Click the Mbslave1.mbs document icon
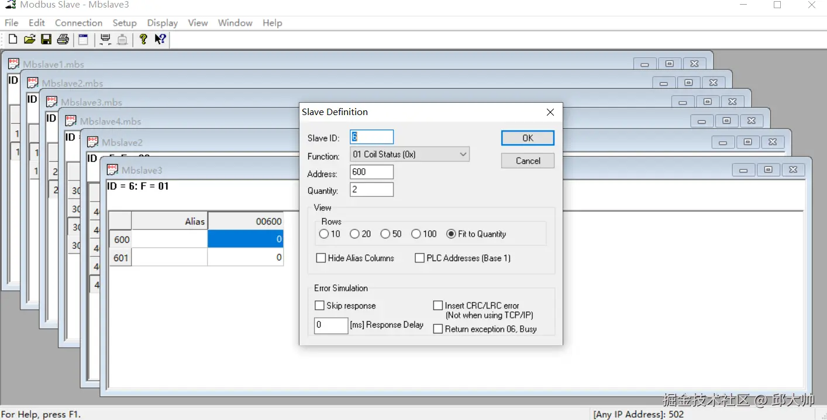This screenshot has width=827, height=420. [14, 64]
